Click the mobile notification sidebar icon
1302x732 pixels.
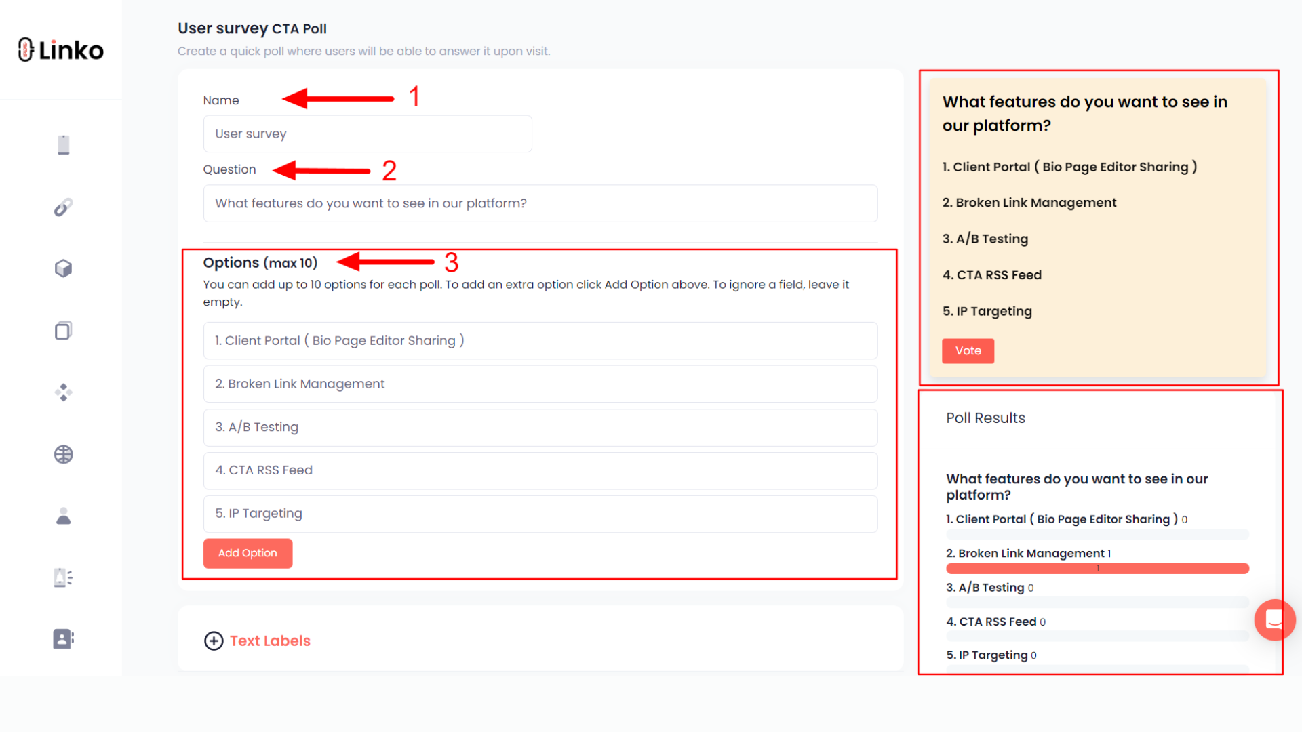pyautogui.click(x=62, y=577)
